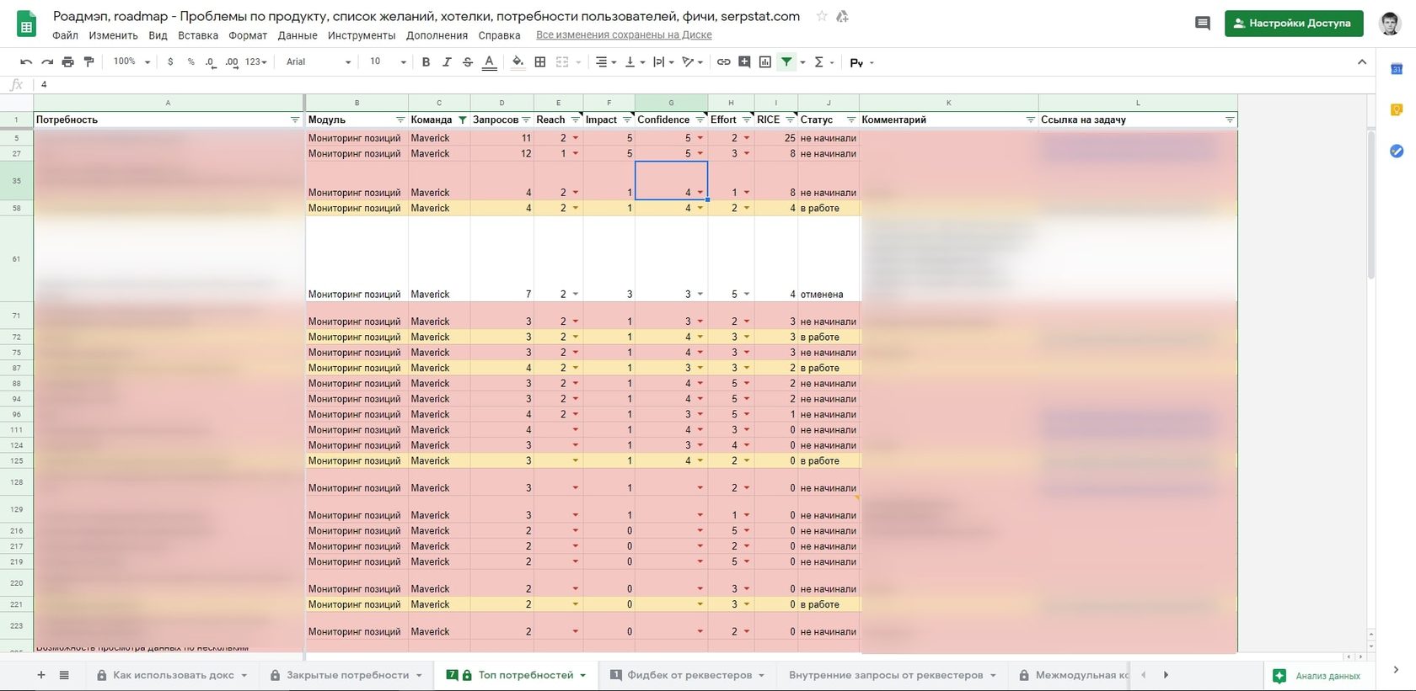Open text color picker
The image size is (1416, 691).
[489, 62]
